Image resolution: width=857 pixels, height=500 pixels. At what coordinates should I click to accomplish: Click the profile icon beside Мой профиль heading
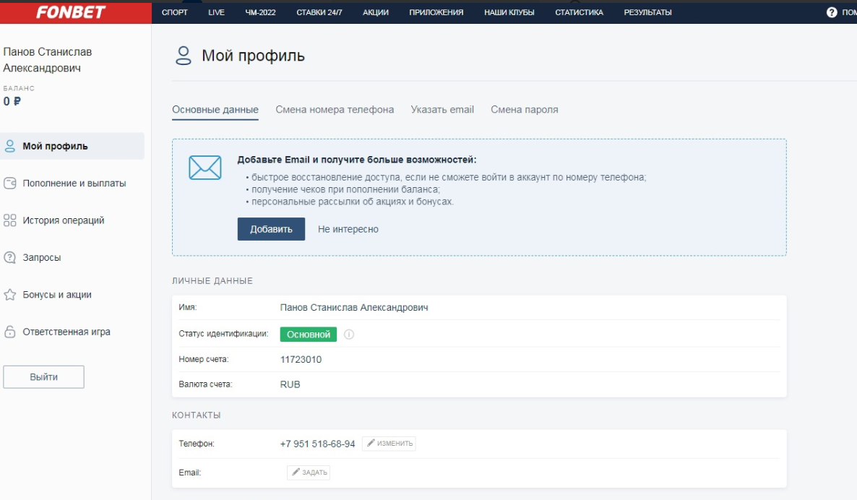click(x=184, y=56)
